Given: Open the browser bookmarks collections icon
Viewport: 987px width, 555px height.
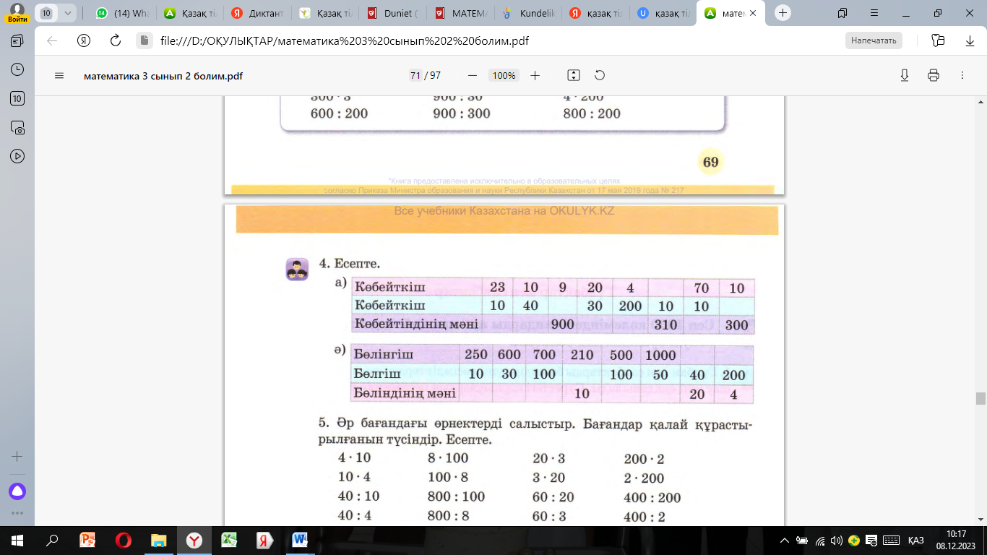Looking at the screenshot, I should (842, 13).
